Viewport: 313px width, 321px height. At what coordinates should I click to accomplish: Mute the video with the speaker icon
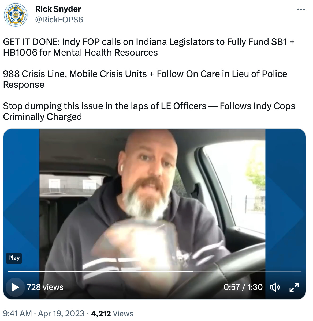click(275, 287)
